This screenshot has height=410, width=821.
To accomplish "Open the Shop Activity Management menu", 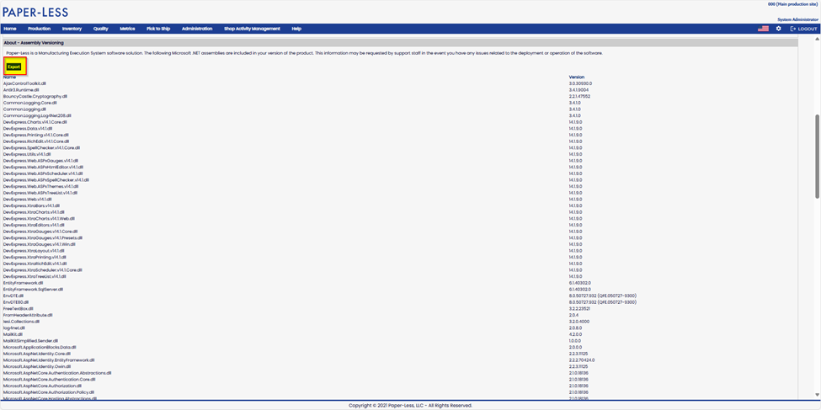I will 252,29.
